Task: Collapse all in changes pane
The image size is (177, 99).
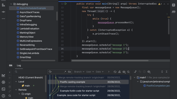Action: (167, 72)
